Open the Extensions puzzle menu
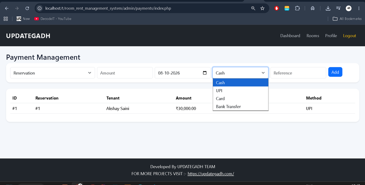The width and height of the screenshot is (365, 185). [297, 9]
